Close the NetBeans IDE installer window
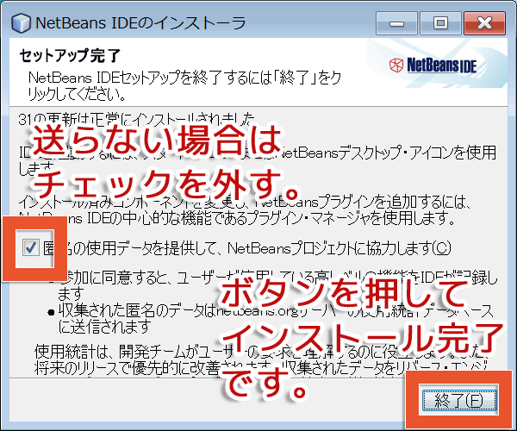 point(484,23)
